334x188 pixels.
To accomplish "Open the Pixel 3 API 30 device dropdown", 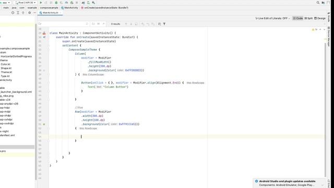I will coord(25,3).
